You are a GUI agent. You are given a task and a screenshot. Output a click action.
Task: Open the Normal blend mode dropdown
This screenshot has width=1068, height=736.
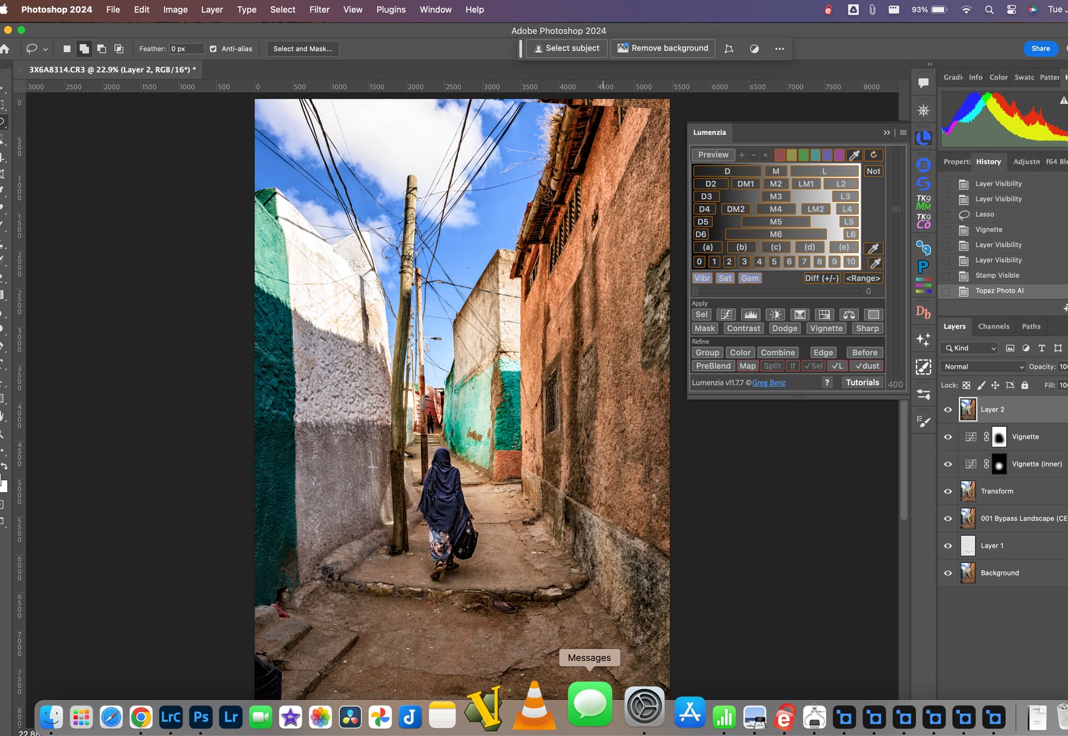(x=983, y=367)
